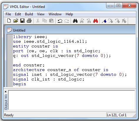Click the 'architecture counter_a of counter is' line
The image size is (139, 121).
point(61,70)
